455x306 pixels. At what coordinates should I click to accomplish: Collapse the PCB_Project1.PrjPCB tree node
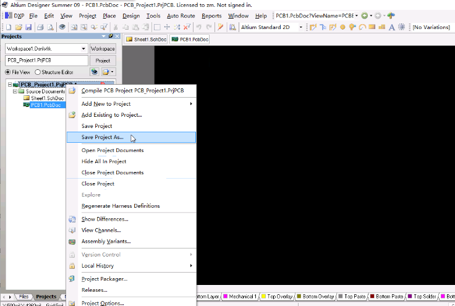click(9, 85)
